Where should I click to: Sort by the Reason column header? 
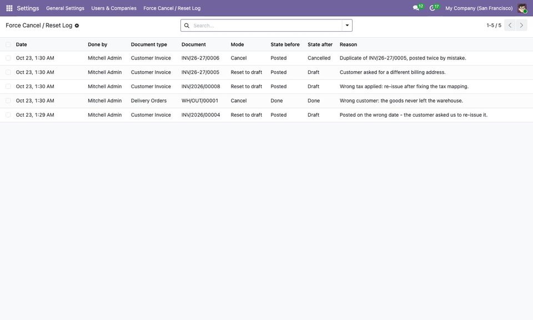pyautogui.click(x=349, y=44)
